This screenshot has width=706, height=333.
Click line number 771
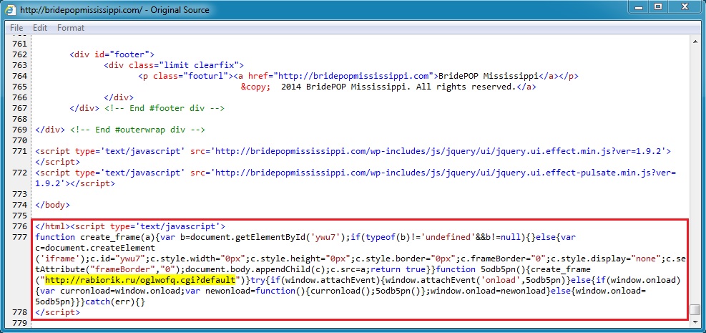(x=19, y=151)
